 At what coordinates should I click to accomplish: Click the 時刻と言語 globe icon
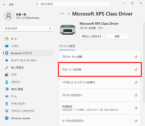pos(7,89)
